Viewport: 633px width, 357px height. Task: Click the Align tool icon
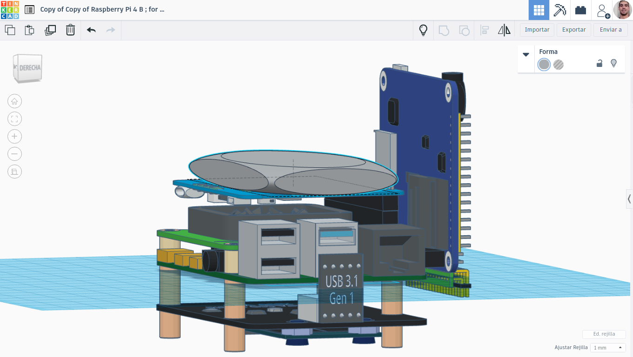[x=485, y=30]
